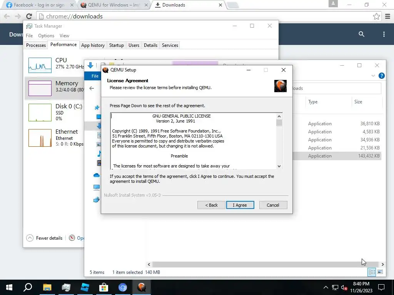394x295 pixels.
Task: Click the license text scrollbar up arrow
Action: coord(279,116)
